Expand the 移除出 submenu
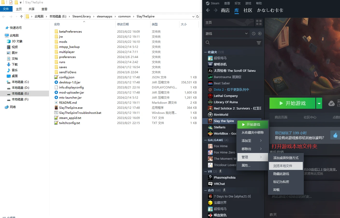The height and width of the screenshot is (218, 340). (253, 149)
